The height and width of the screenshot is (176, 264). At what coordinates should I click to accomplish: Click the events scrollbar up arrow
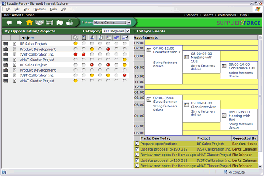click(x=260, y=37)
